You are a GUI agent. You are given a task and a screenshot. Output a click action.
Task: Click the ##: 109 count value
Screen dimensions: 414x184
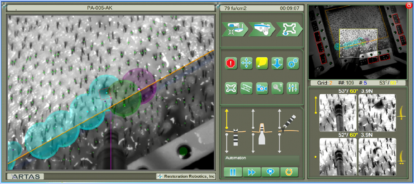[346, 83]
